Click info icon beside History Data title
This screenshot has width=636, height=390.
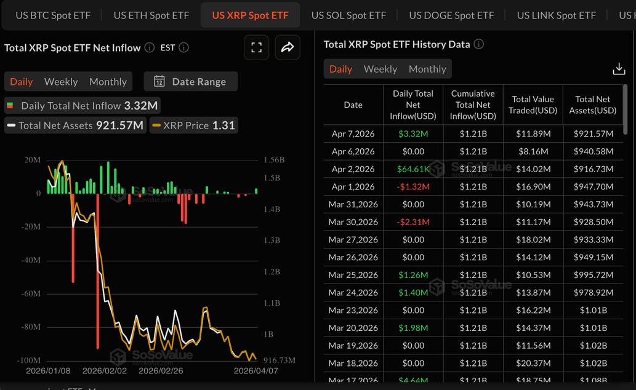coord(479,44)
